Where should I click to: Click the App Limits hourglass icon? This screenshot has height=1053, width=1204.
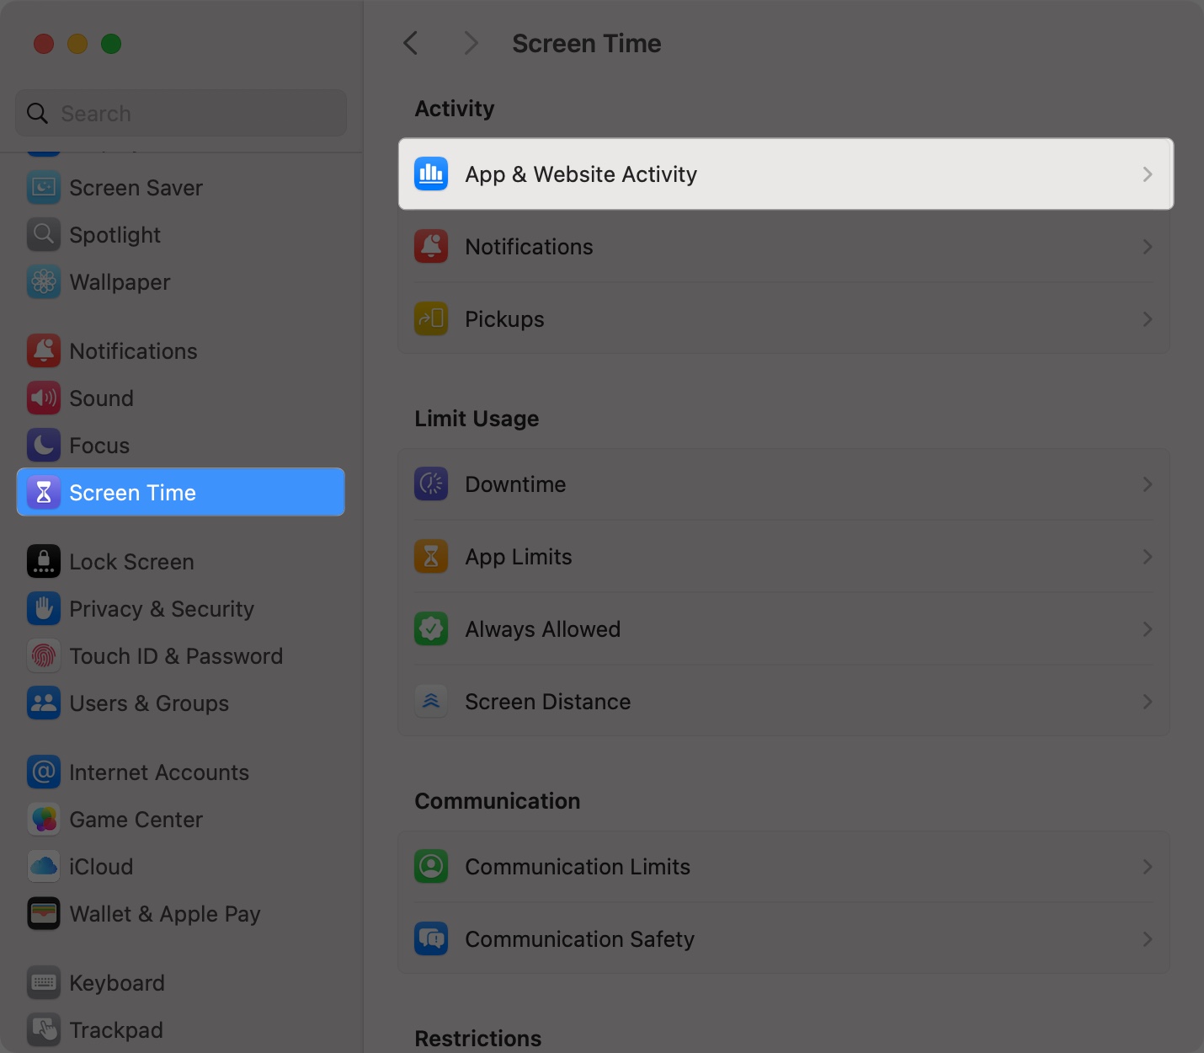(x=431, y=556)
